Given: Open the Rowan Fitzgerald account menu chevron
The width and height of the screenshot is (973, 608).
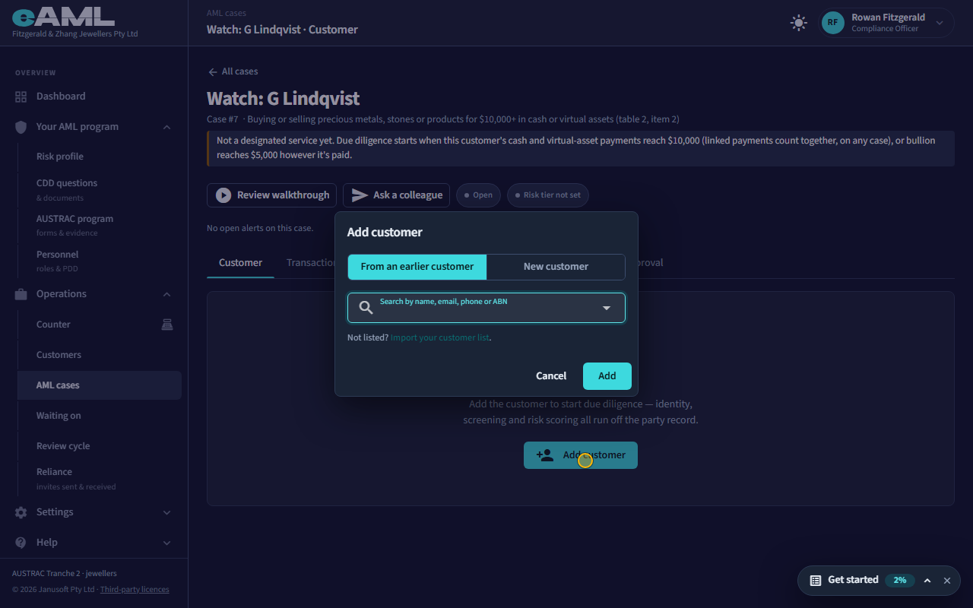Looking at the screenshot, I should [x=940, y=23].
